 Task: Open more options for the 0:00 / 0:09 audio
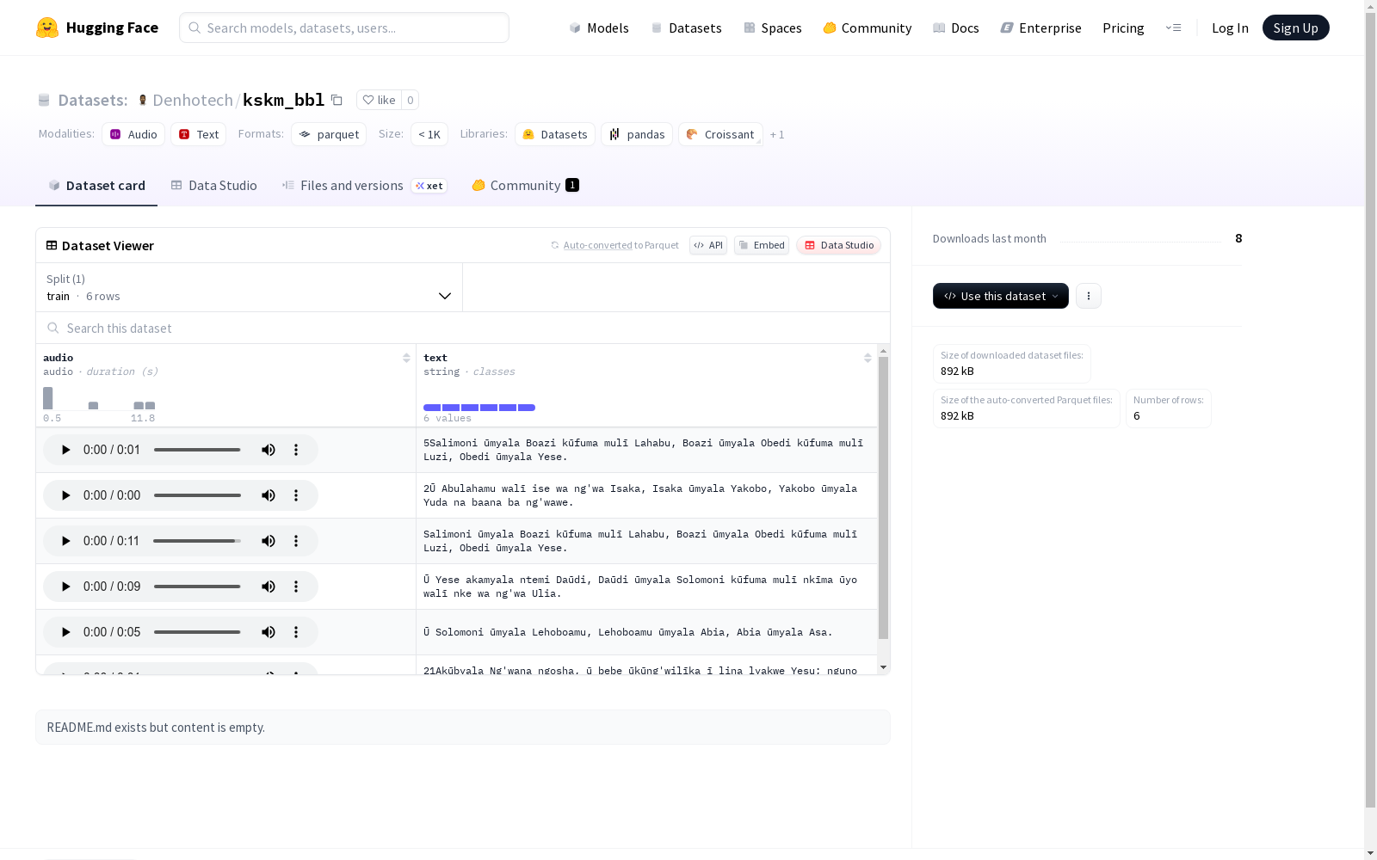coord(296,587)
